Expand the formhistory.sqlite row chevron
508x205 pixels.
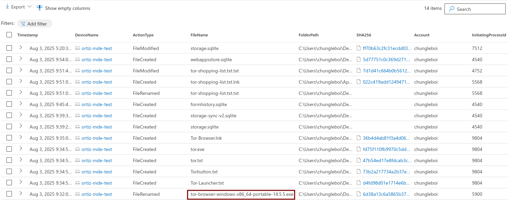click(21, 104)
